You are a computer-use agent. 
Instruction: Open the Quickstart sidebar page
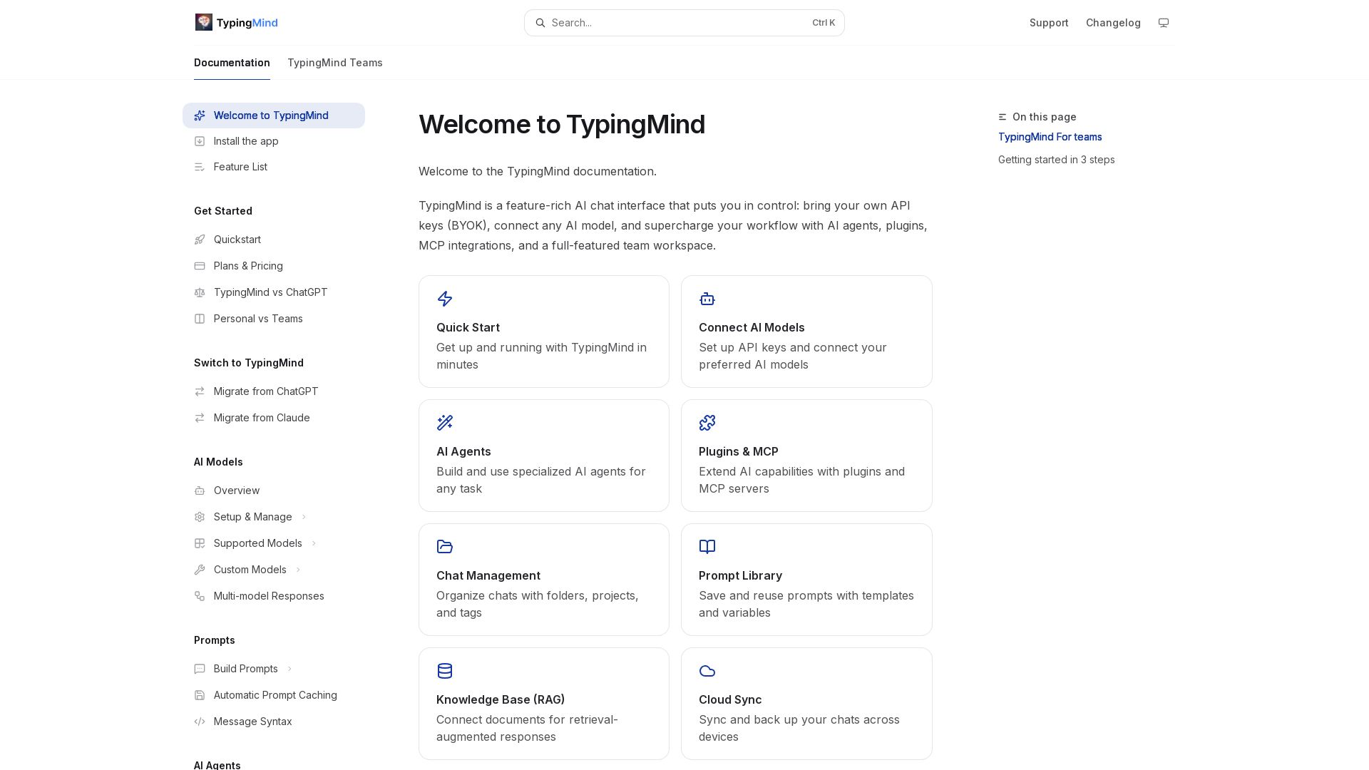(274, 240)
